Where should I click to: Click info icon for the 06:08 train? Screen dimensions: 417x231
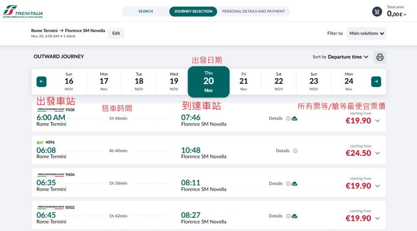[x=295, y=151]
